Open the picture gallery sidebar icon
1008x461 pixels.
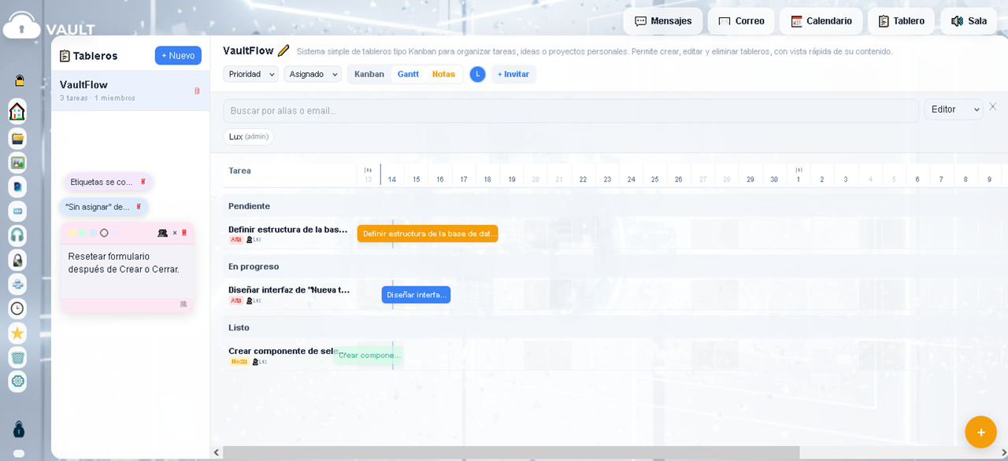coord(17,163)
